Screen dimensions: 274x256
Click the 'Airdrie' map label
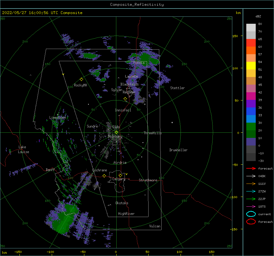coord(120,163)
